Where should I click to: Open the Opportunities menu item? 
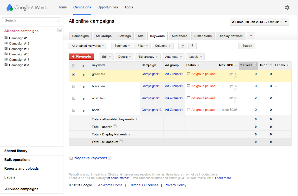107,7
